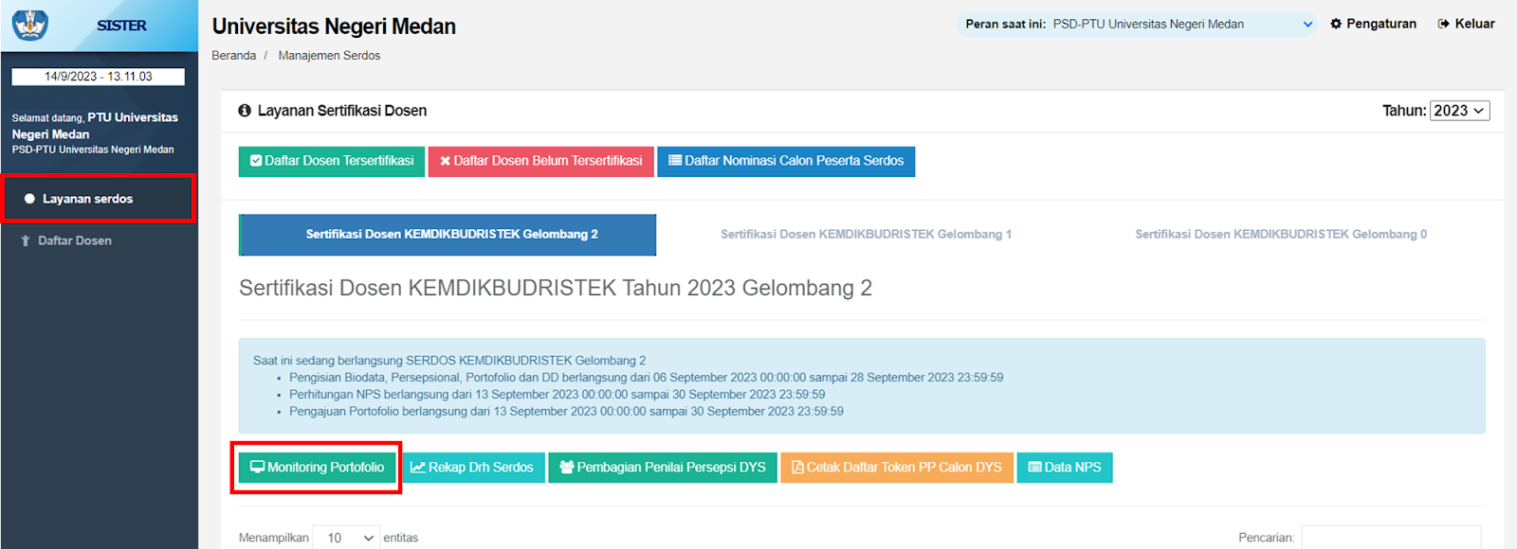Click the date and time box 14/9/2023
The height and width of the screenshot is (549, 1517).
[99, 77]
